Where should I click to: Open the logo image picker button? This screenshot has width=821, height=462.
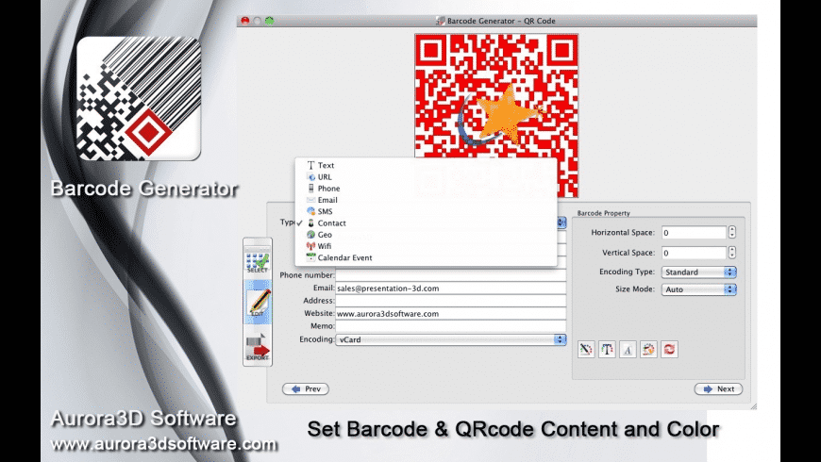[648, 349]
